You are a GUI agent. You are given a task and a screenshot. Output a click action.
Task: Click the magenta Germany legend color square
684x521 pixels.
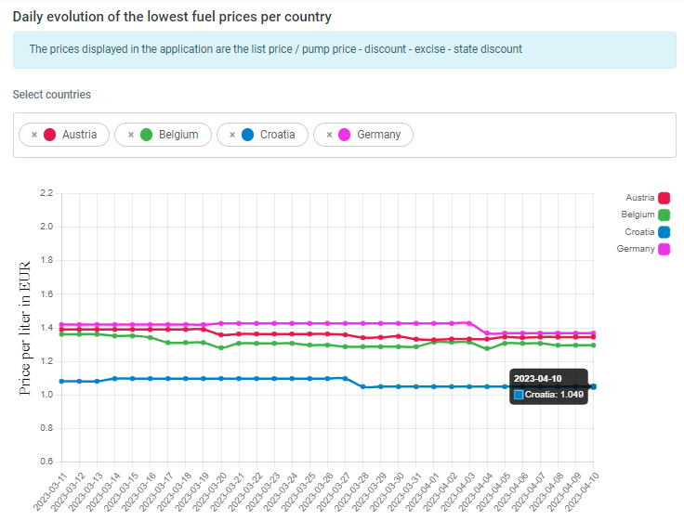click(x=664, y=249)
